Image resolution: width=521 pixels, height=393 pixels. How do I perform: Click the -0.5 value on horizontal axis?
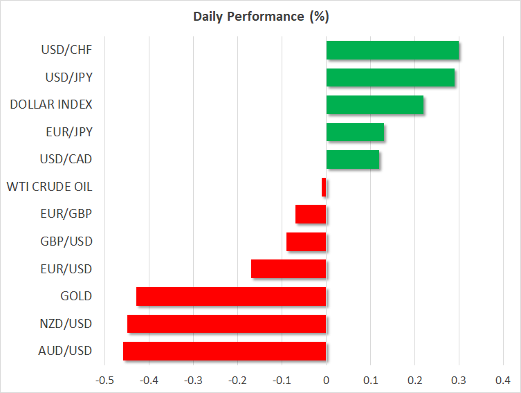pos(104,380)
